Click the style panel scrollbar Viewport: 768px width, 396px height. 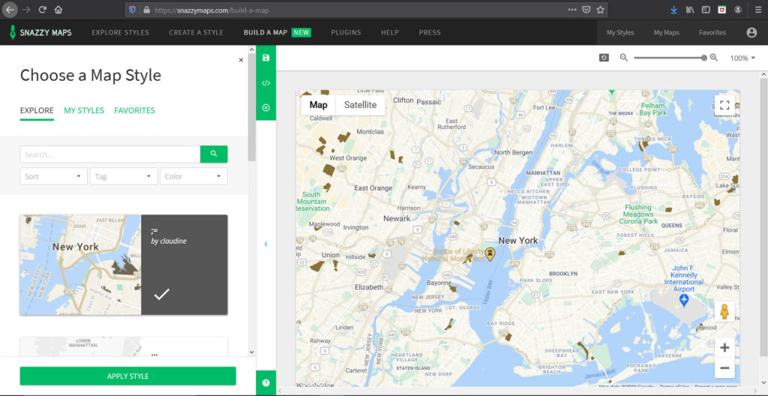(x=252, y=107)
